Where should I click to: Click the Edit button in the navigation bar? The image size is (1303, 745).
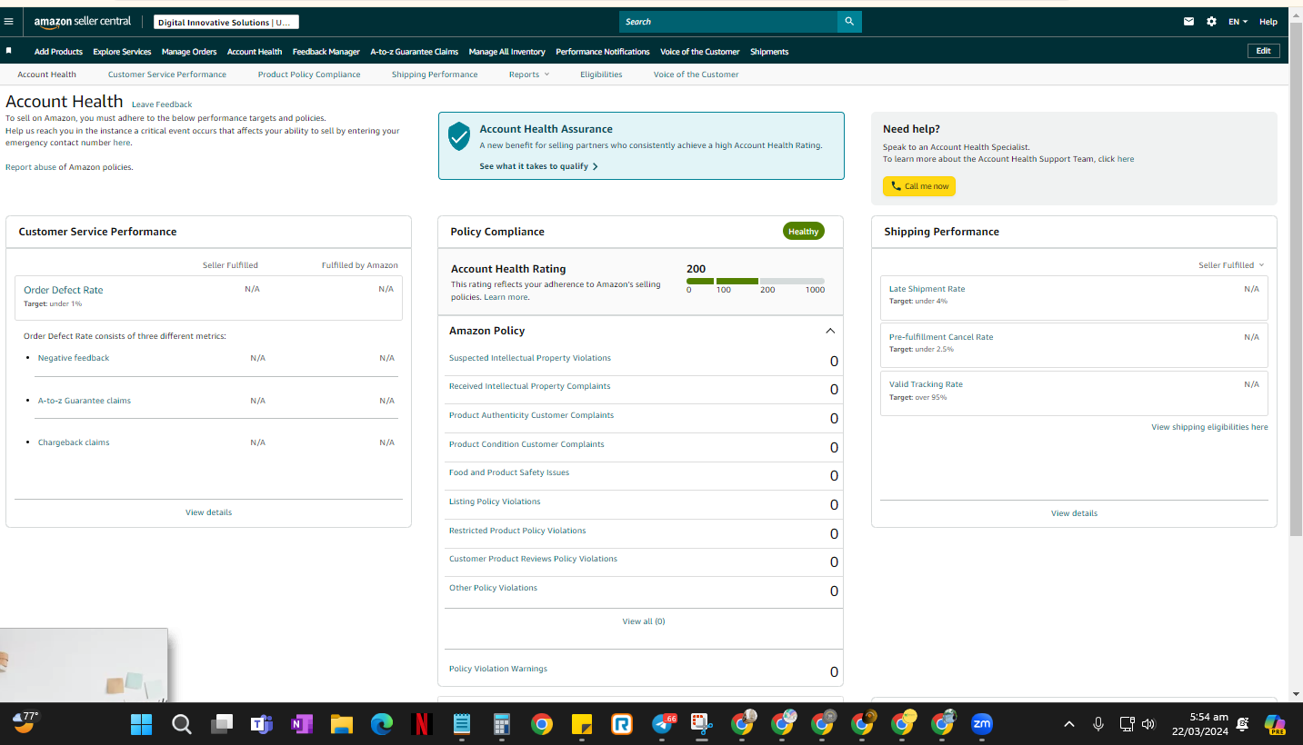coord(1264,51)
